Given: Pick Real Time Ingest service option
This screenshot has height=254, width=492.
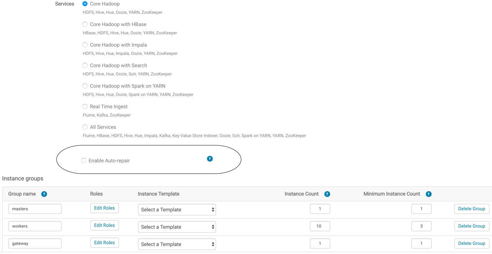Looking at the screenshot, I should pyautogui.click(x=85, y=107).
